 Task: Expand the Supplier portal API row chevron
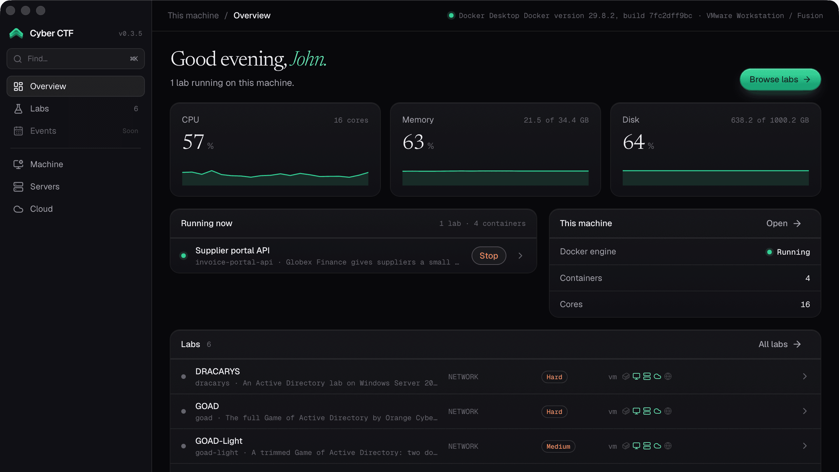click(x=520, y=256)
